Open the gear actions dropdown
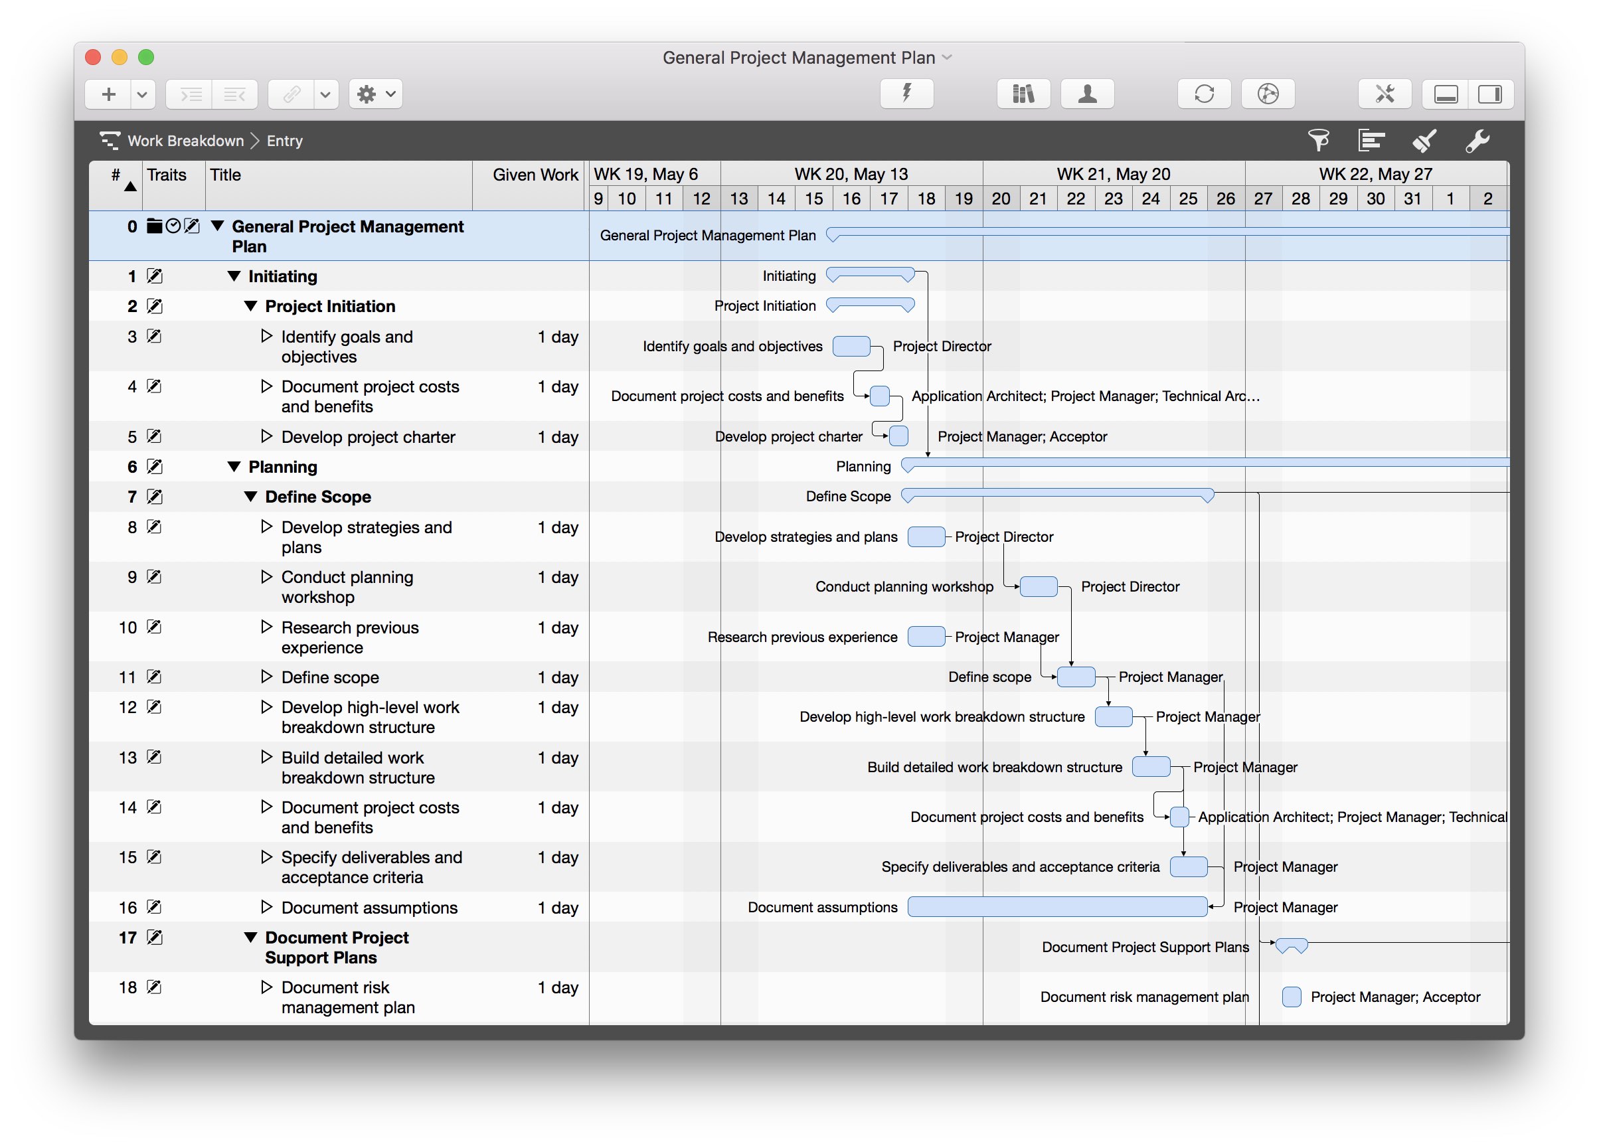The width and height of the screenshot is (1599, 1146). [x=375, y=94]
